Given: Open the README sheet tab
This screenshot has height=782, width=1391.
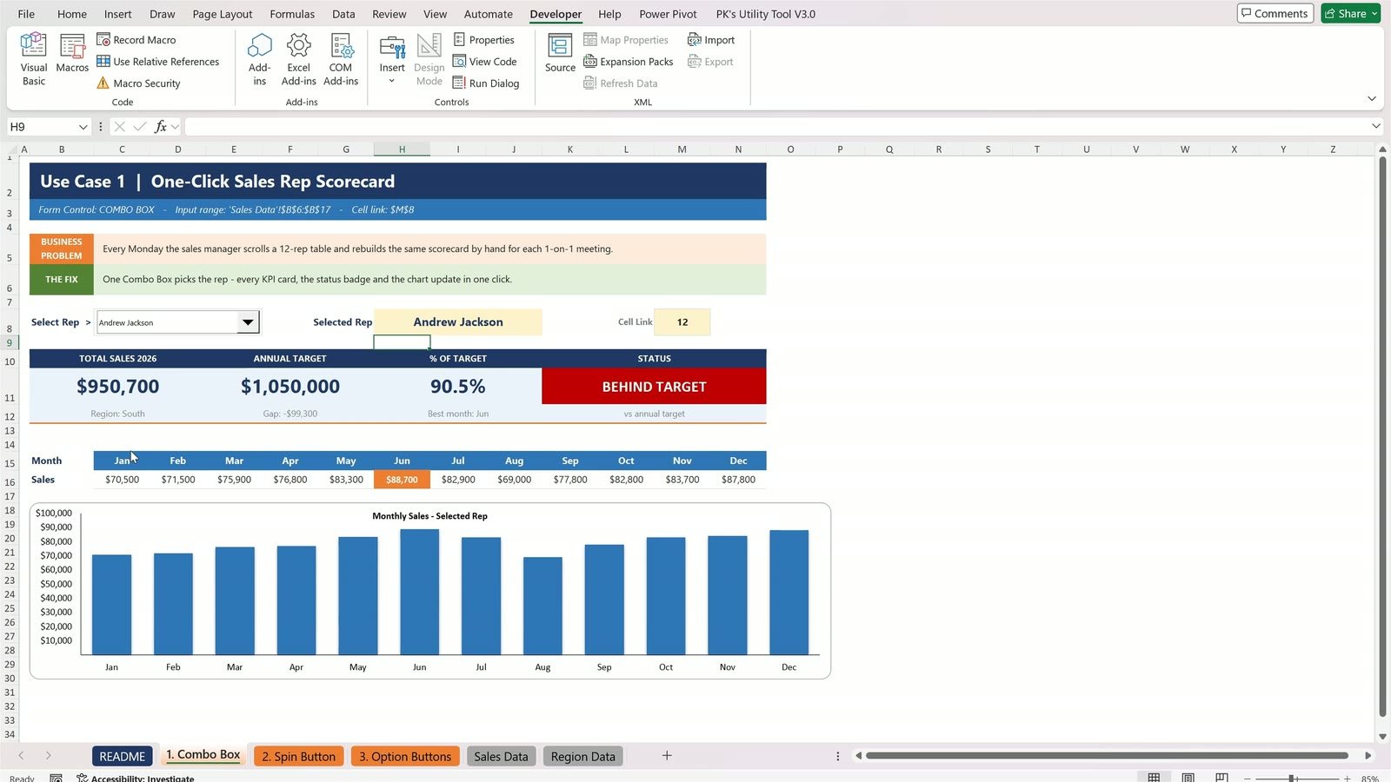Looking at the screenshot, I should pos(123,756).
